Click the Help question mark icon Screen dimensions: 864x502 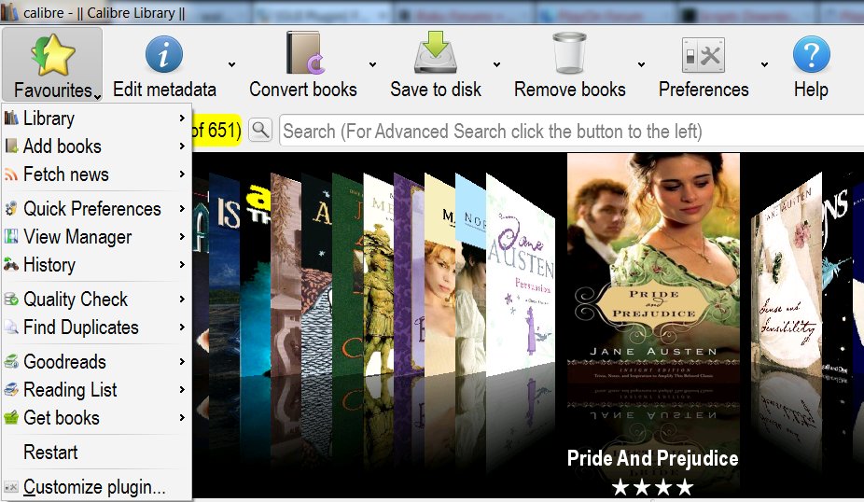pyautogui.click(x=811, y=54)
